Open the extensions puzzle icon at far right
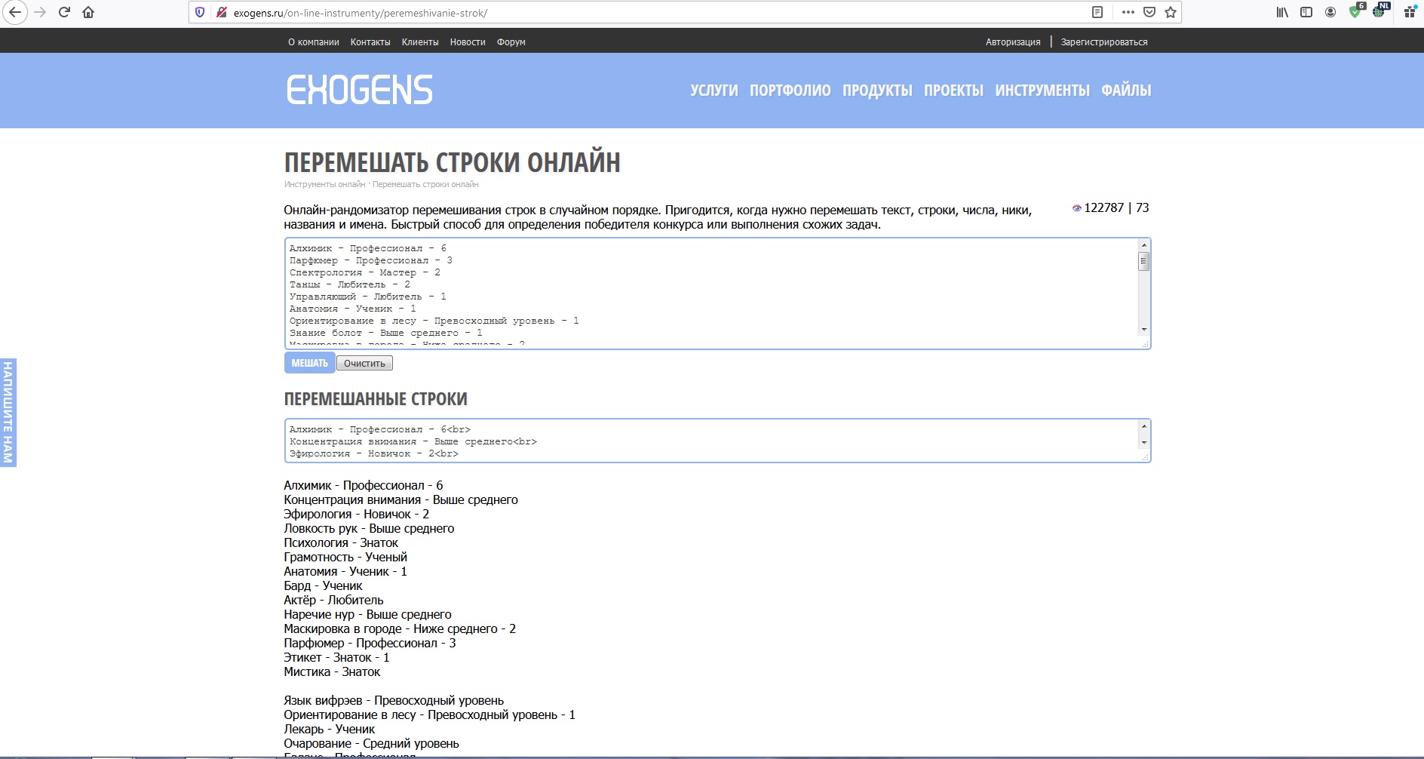Viewport: 1424px width, 759px height. [1410, 12]
